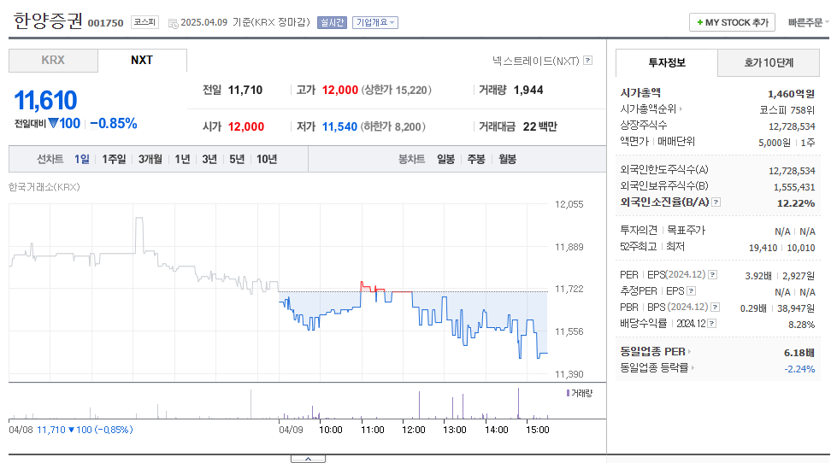Click the MY STOCK 추가 button

point(732,22)
